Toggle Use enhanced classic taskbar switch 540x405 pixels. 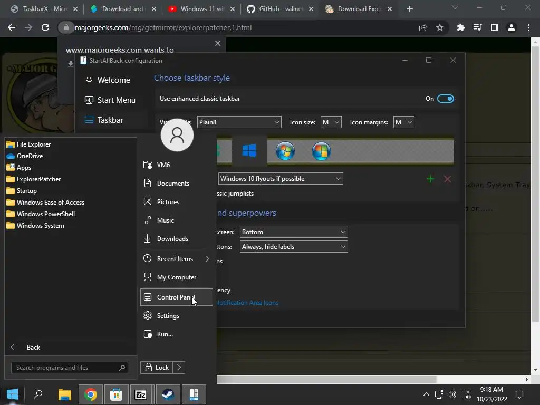445,99
